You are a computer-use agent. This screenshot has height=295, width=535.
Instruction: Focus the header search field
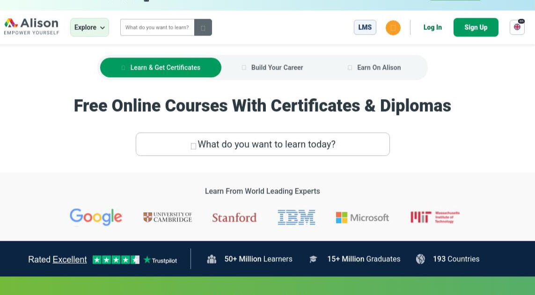point(157,27)
